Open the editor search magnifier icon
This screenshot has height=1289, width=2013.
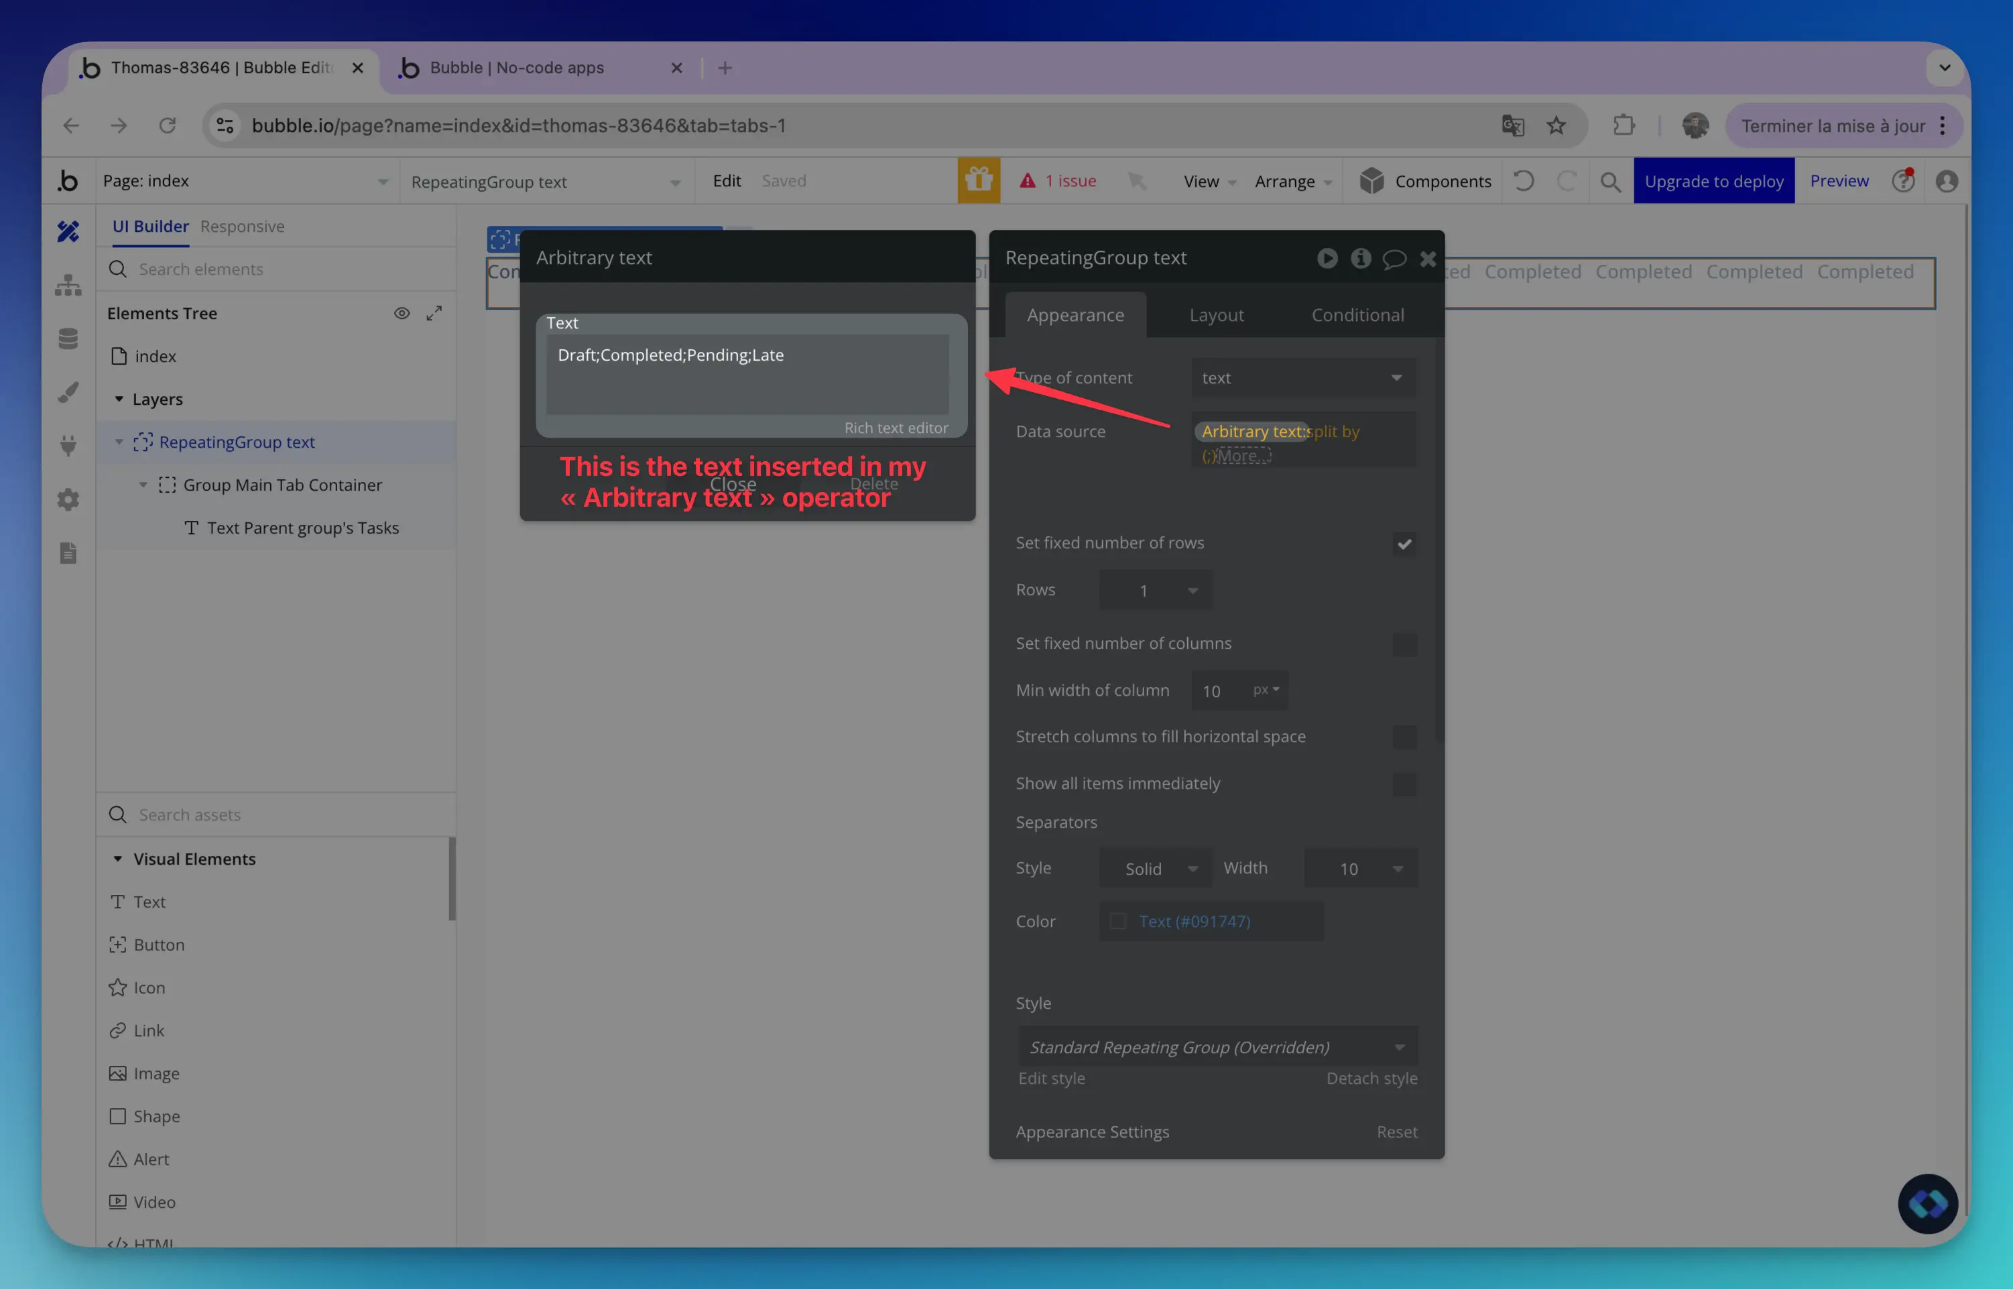click(1609, 182)
